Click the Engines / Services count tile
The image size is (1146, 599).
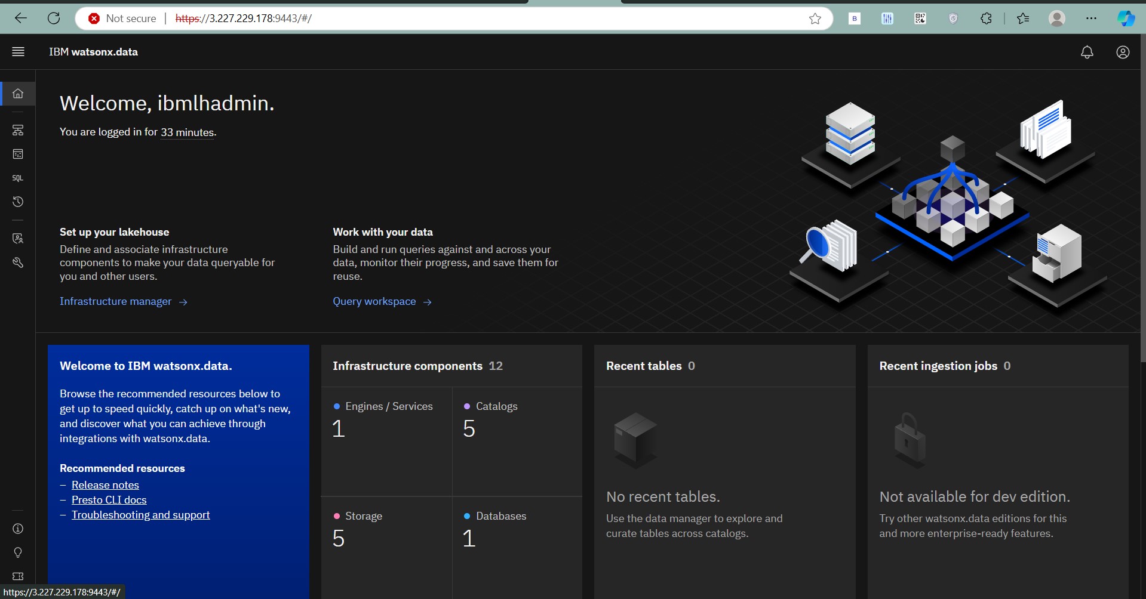coord(386,441)
